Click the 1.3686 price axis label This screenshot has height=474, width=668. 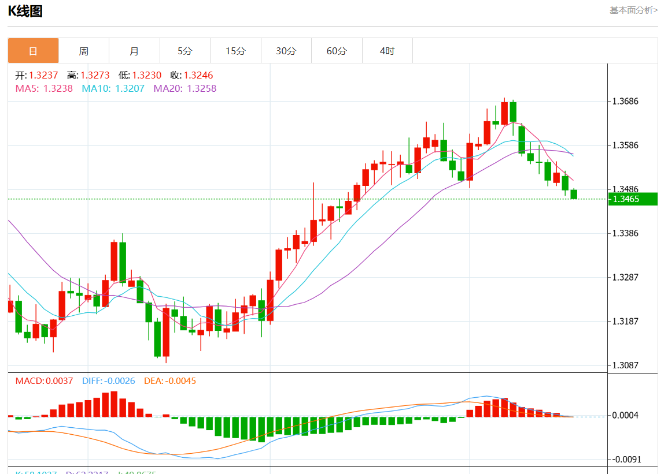(625, 101)
